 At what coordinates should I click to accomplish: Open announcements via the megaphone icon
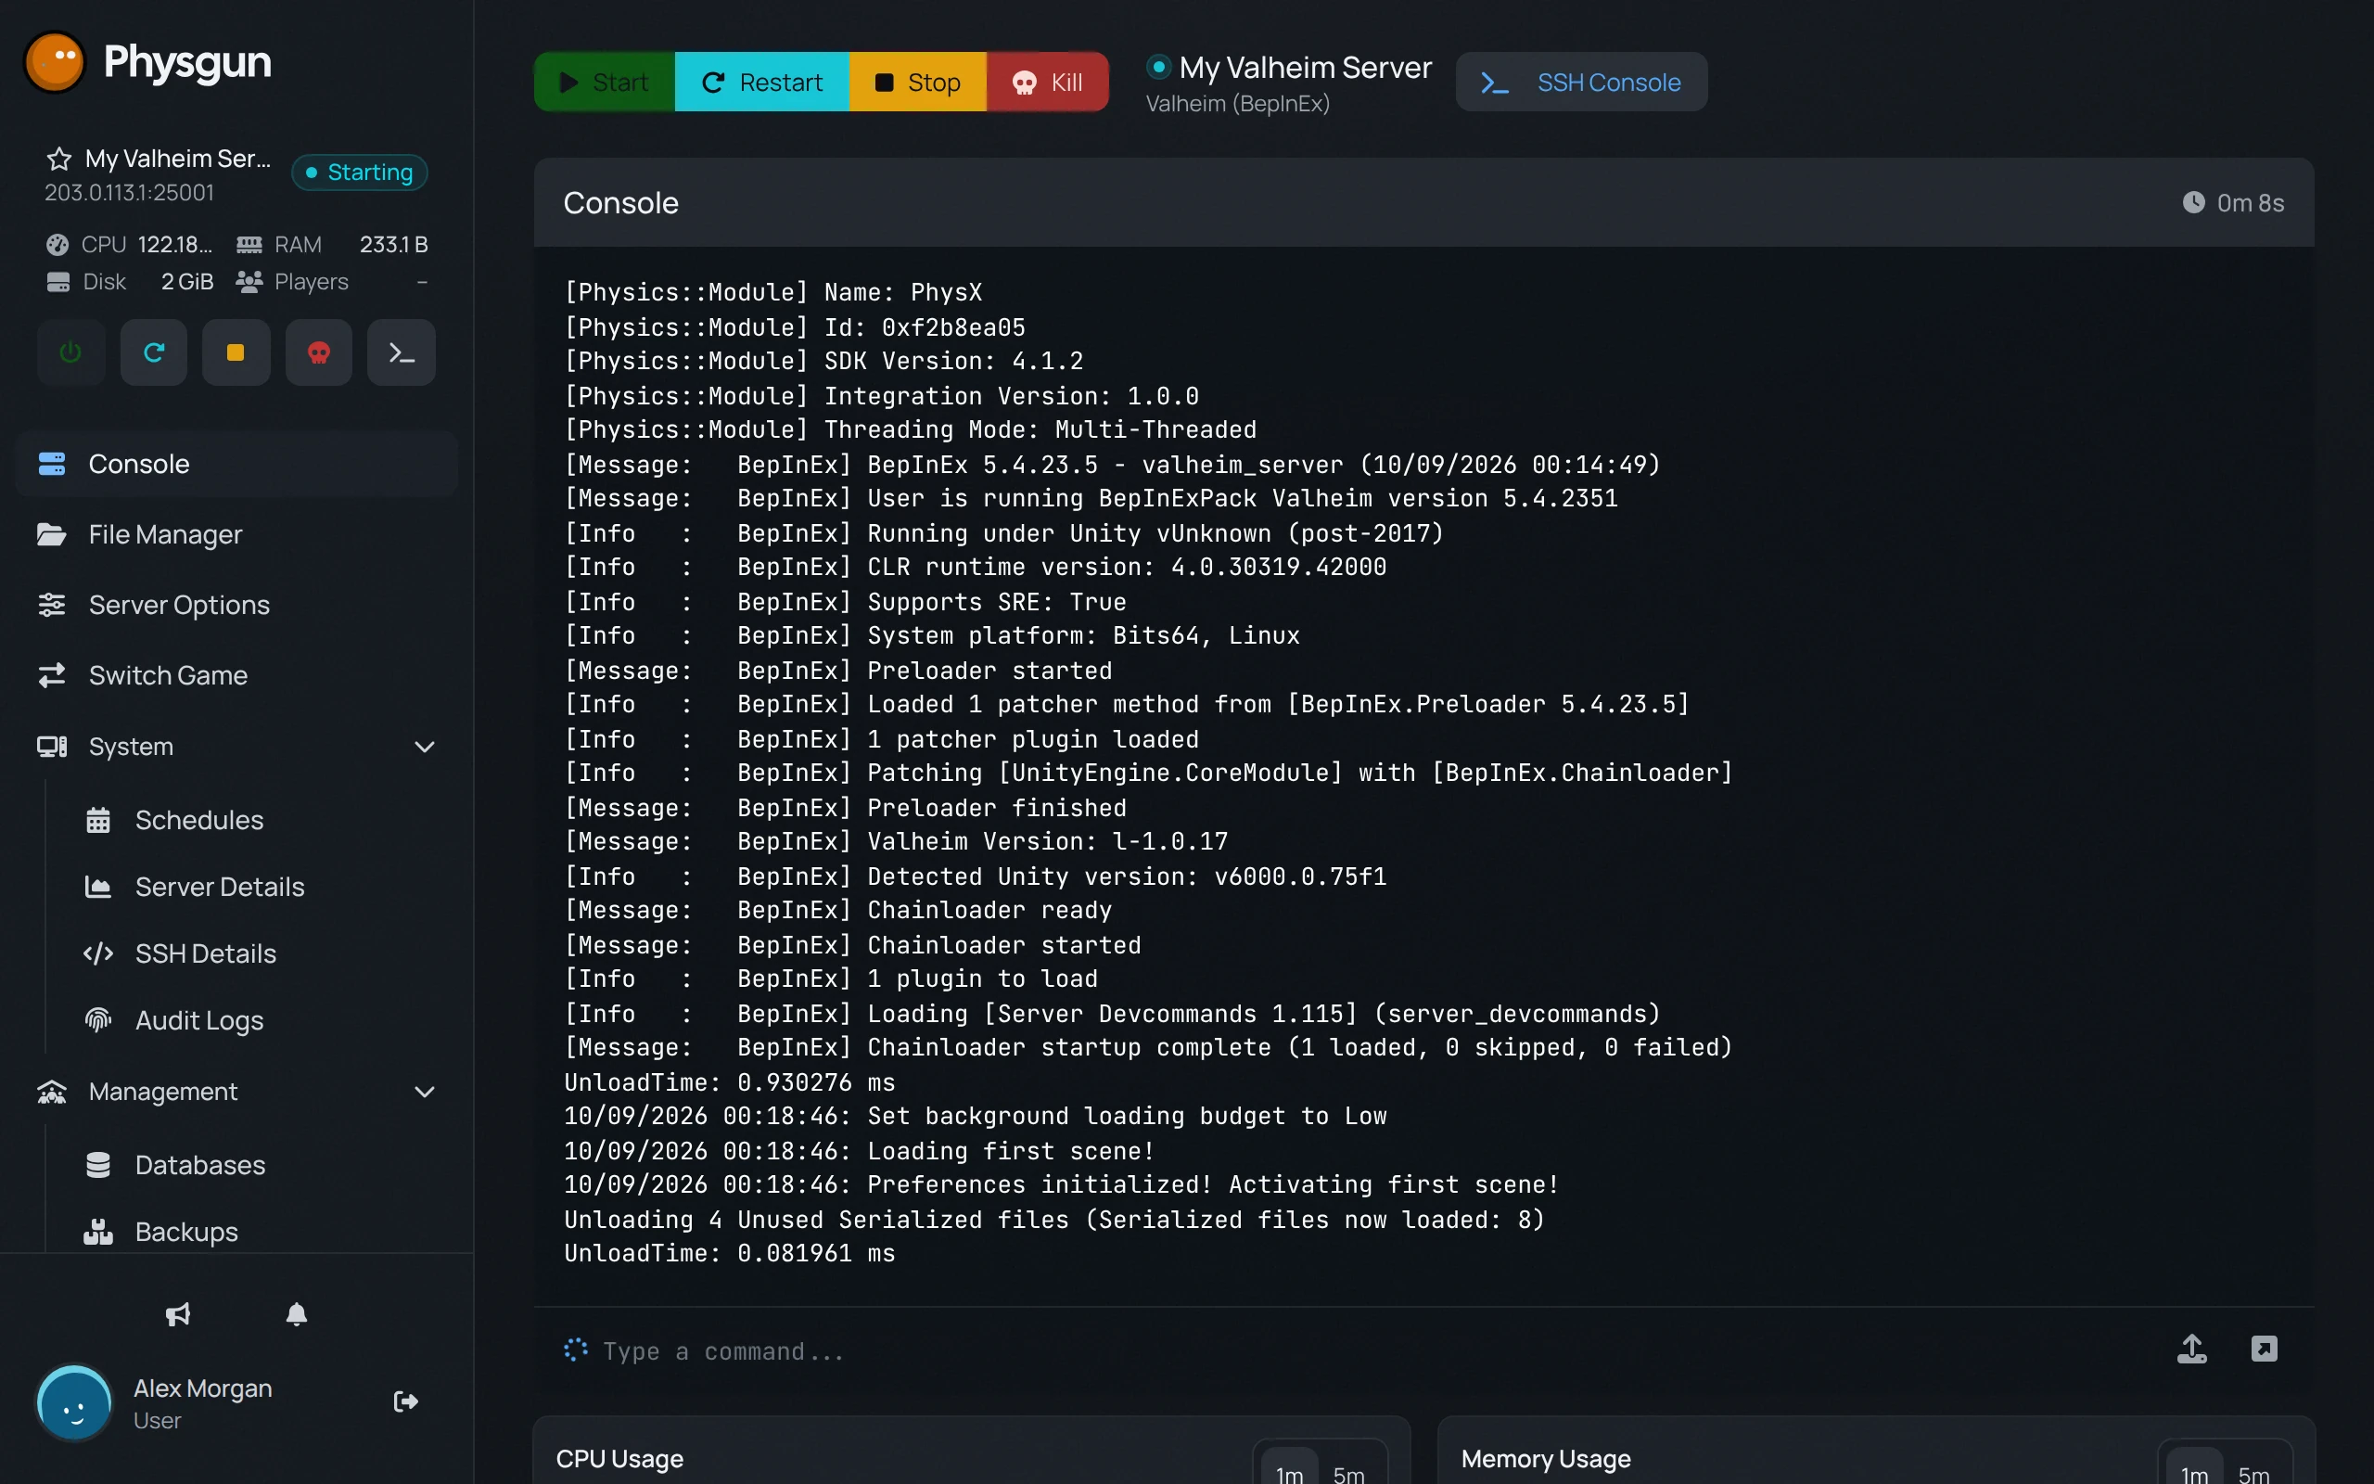click(177, 1314)
